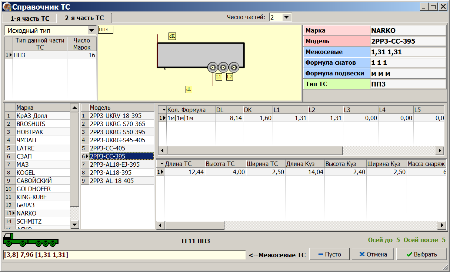Click right arrow of dimensions grid scrollbar
Image resolution: width=450 pixels, height=272 pixels.
441,225
